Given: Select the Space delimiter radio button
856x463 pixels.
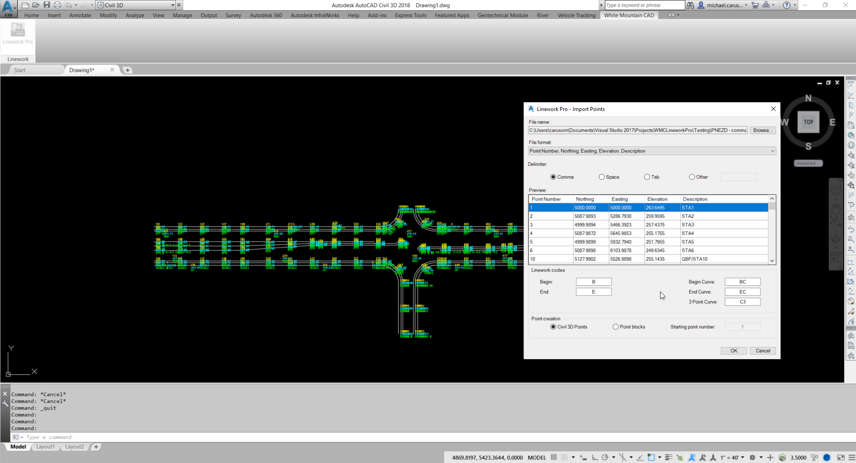Looking at the screenshot, I should (x=602, y=177).
